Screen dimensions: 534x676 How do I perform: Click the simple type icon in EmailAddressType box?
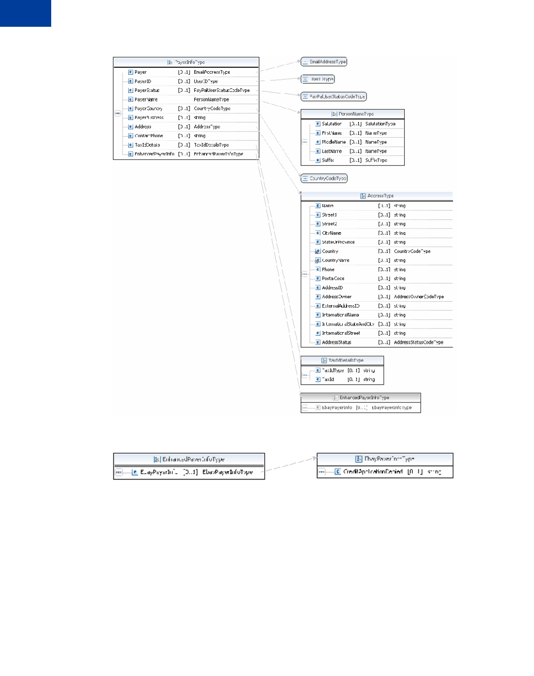305,62
